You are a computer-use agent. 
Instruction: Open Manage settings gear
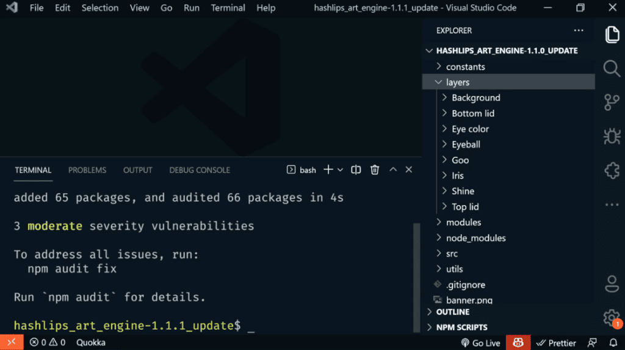[611, 317]
